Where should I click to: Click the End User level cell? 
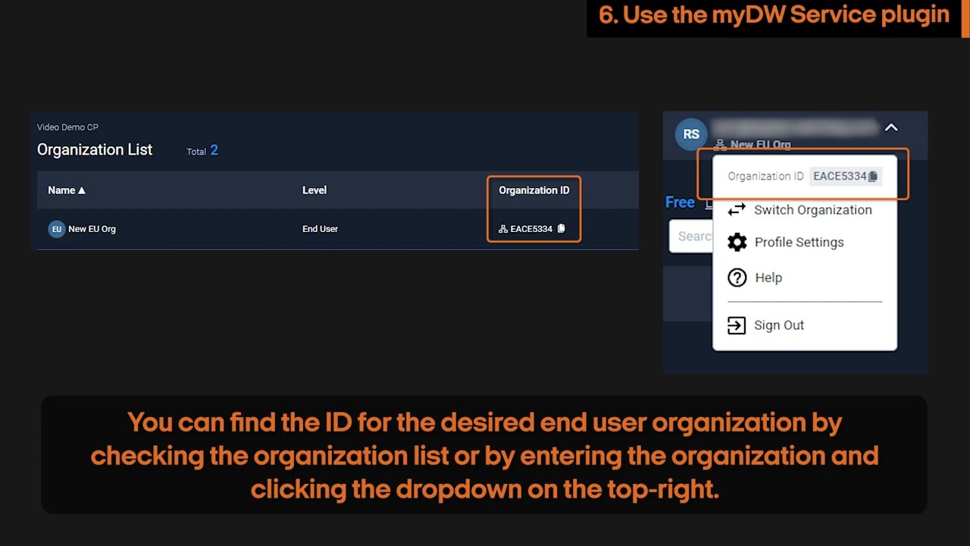pyautogui.click(x=320, y=229)
